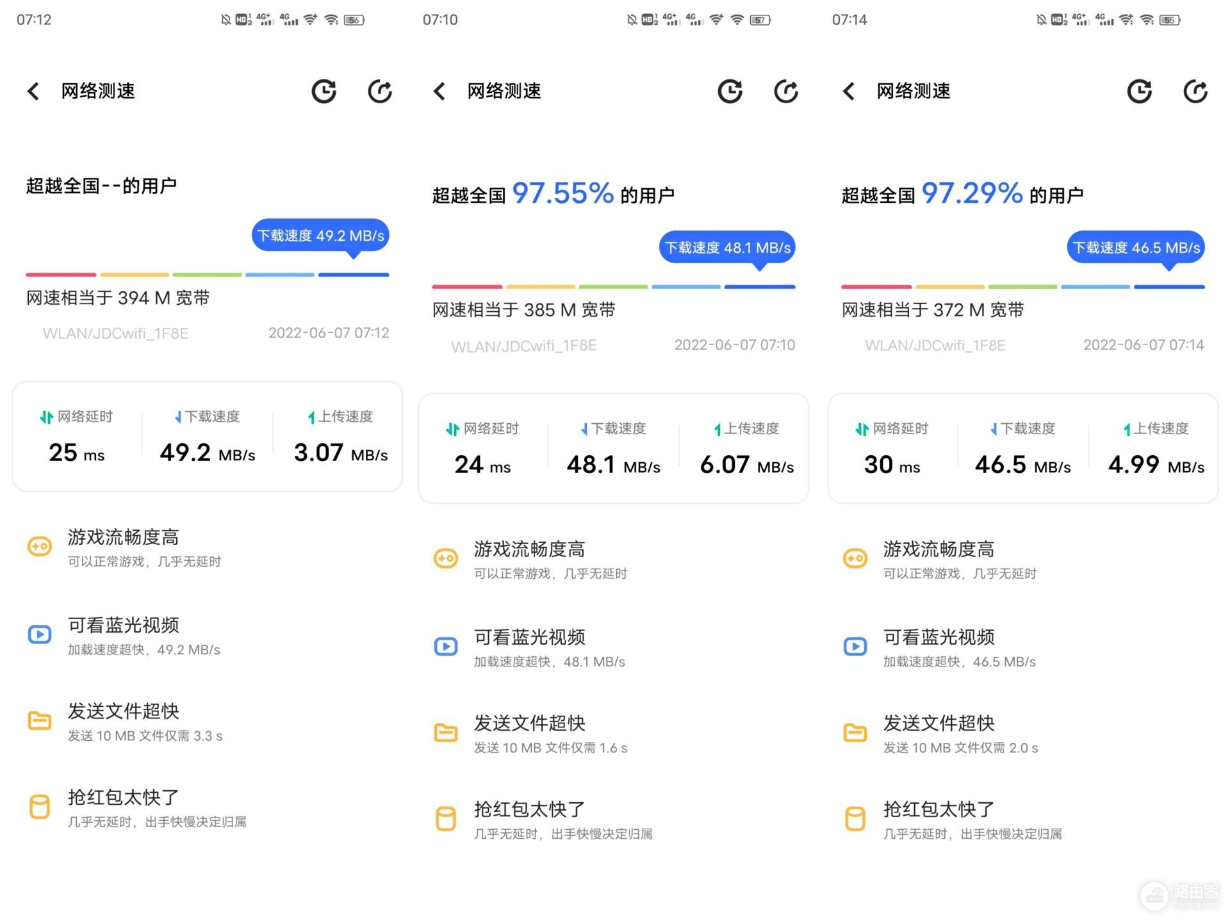Viewport: 1230px width, 922px height.
Task: Retest network speed in 07:12 screen
Action: tap(380, 91)
